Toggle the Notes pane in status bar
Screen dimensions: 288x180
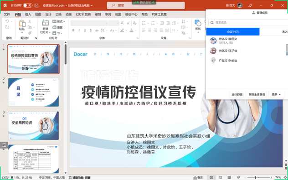click(x=198, y=178)
